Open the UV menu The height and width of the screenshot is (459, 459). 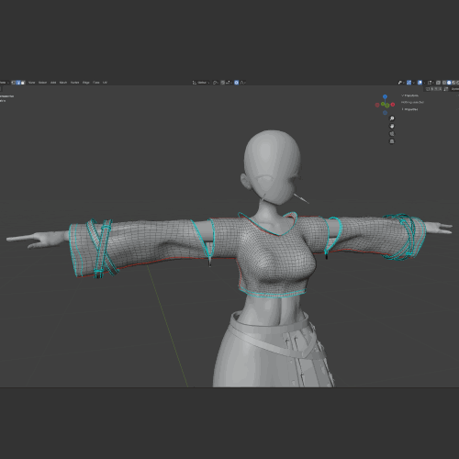pyautogui.click(x=105, y=83)
